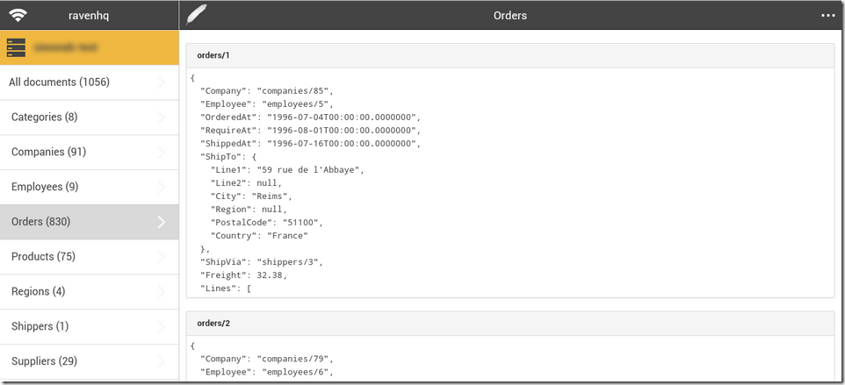Click the Wi-Fi connection icon
Image resolution: width=845 pixels, height=385 pixels.
(18, 15)
